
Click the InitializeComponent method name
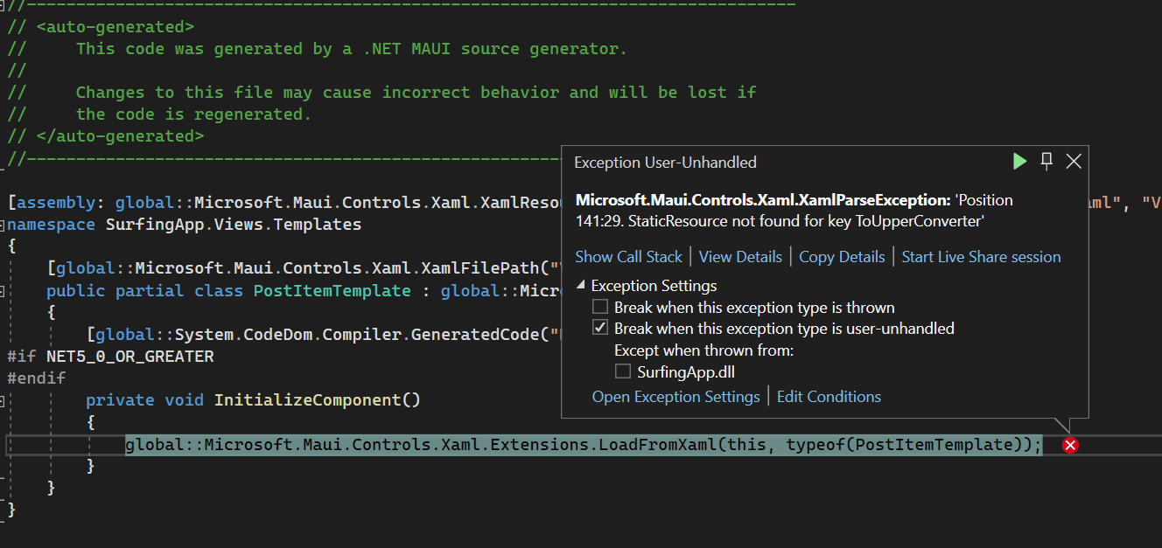307,400
